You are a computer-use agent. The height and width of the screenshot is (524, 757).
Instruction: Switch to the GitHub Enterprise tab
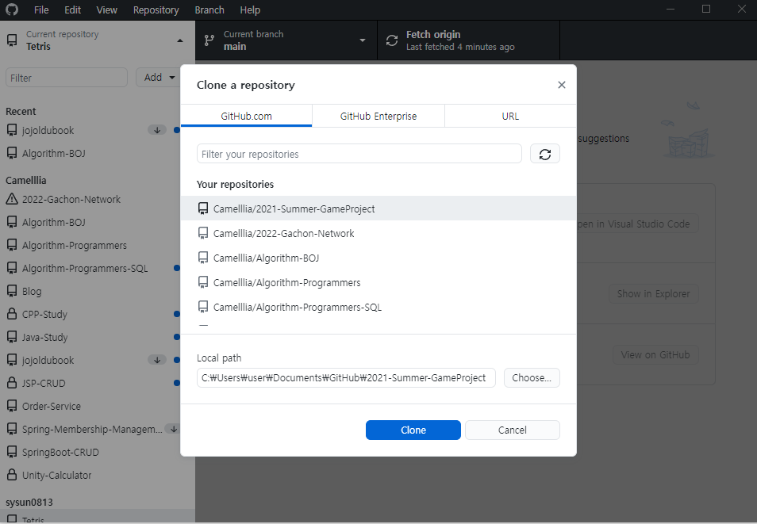[x=378, y=116]
